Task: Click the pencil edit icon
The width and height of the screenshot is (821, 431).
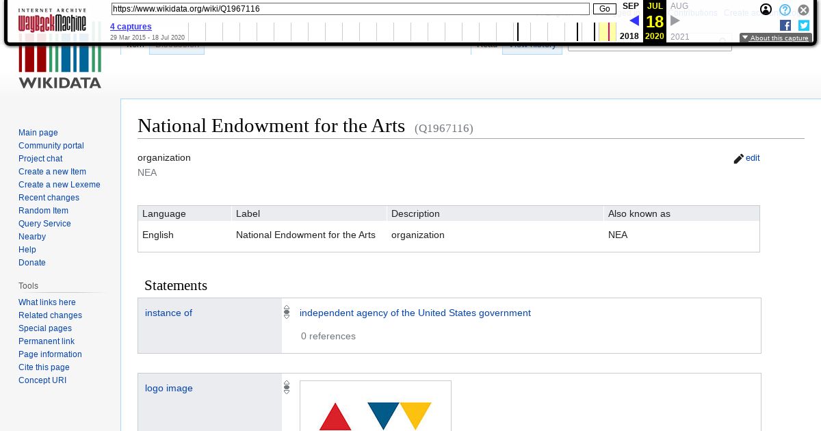Action: point(738,159)
